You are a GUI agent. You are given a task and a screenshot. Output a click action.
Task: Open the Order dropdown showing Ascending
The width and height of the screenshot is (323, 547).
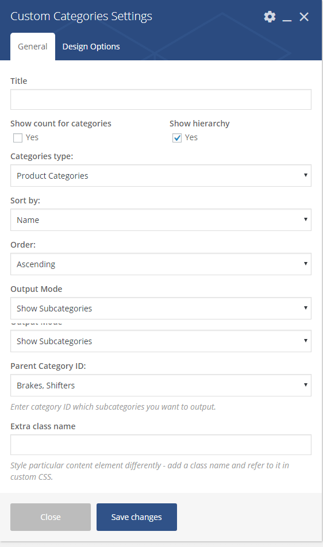pos(161,264)
